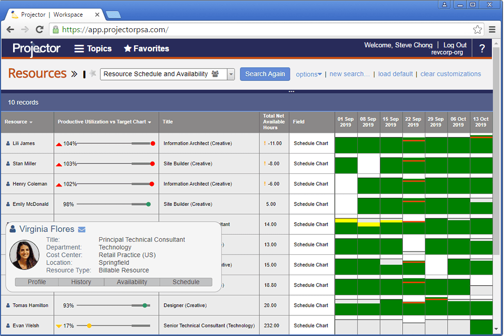Expand the Resource Schedule and Availability dropdown

click(x=231, y=74)
